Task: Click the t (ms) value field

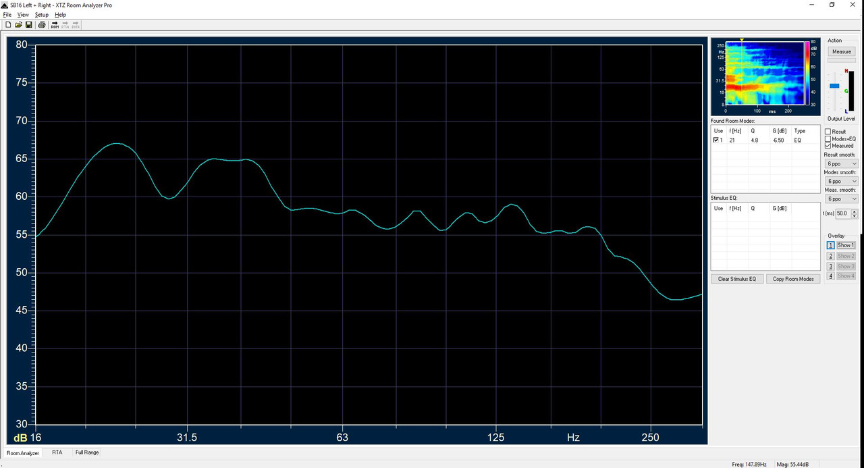Action: pyautogui.click(x=843, y=213)
